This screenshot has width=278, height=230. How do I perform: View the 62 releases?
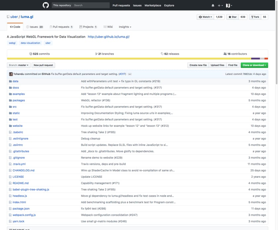[x=170, y=54]
